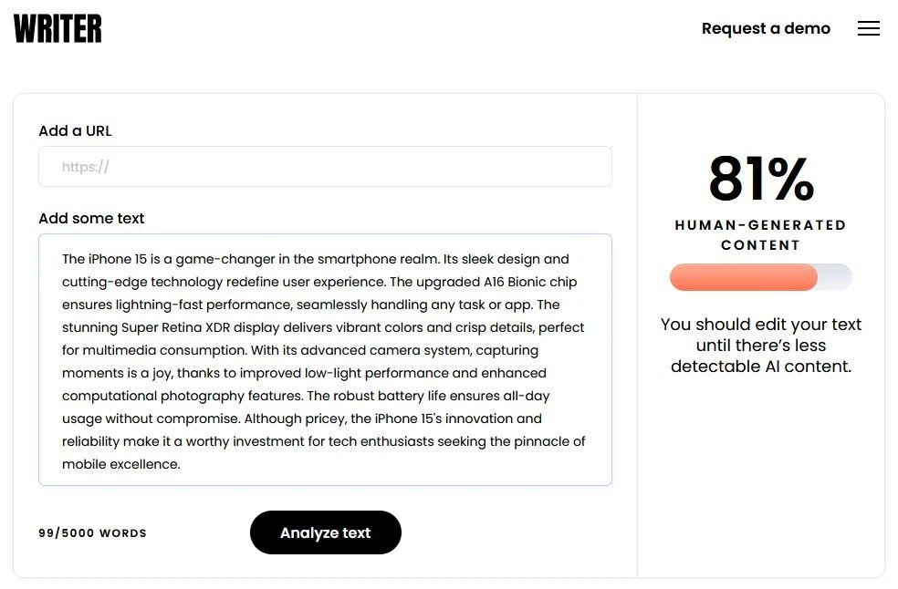Screen dimensions: 898x589
Task: Click the 81% score number
Action: click(x=760, y=179)
